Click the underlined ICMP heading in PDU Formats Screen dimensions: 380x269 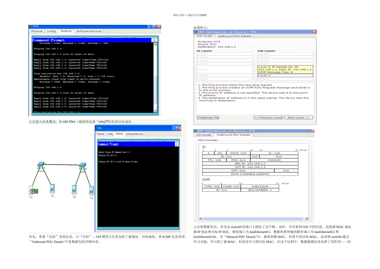[206, 179]
